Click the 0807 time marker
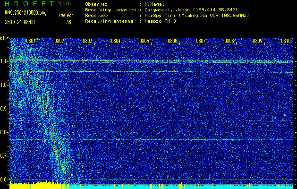Screen dimensions: 297x189 pyautogui.click(x=201, y=41)
